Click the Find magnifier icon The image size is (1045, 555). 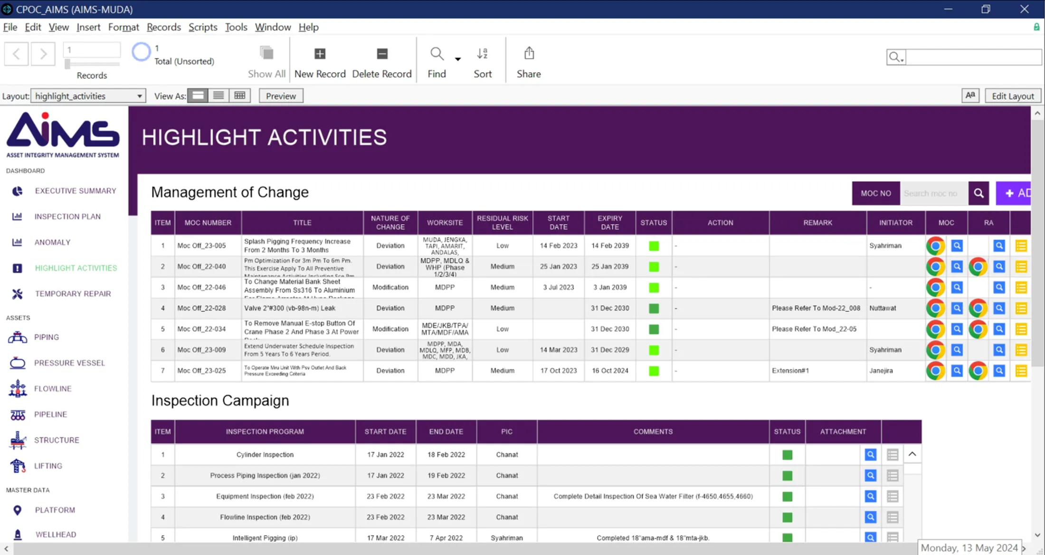[437, 54]
